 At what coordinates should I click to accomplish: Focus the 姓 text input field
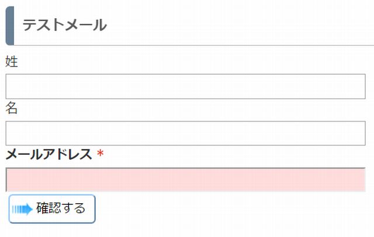click(185, 86)
